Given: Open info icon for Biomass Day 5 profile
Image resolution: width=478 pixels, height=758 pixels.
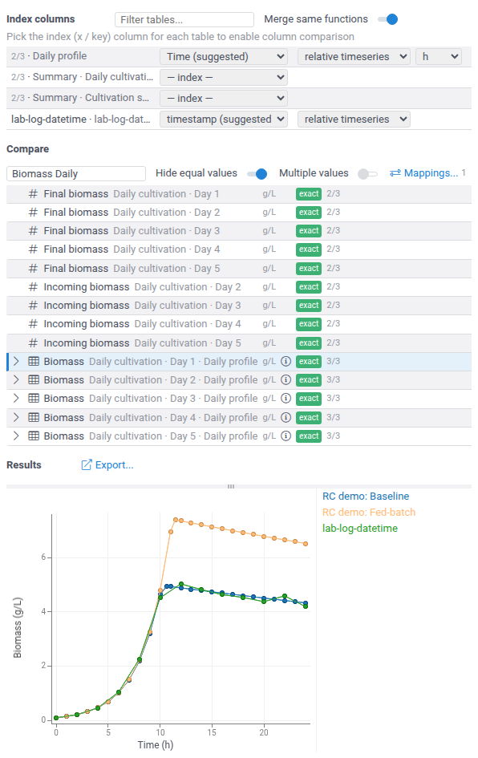Looking at the screenshot, I should click(x=286, y=436).
